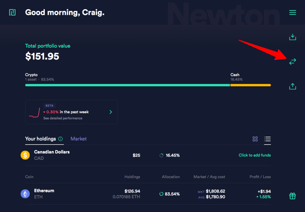Click the BETA badge
305x212 pixels.
[49, 106]
